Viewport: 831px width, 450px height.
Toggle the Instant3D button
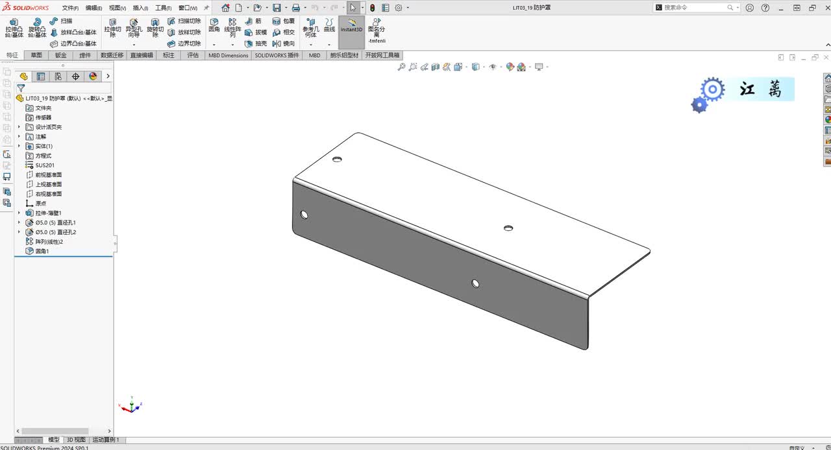[351, 29]
